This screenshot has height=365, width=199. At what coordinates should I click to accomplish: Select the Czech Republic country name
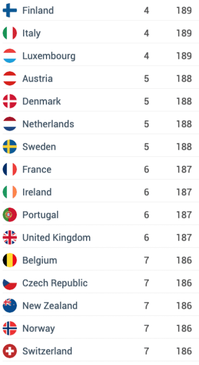55,283
